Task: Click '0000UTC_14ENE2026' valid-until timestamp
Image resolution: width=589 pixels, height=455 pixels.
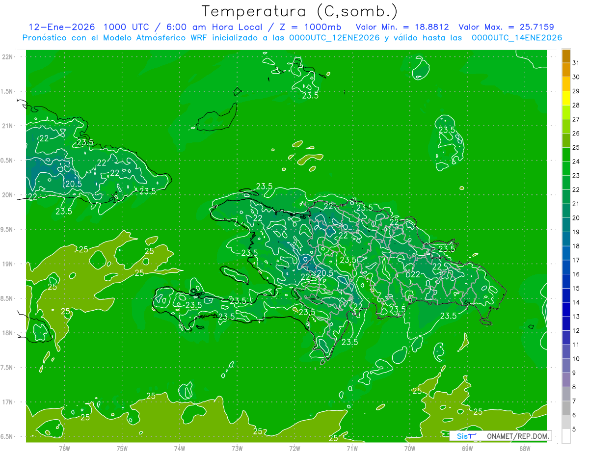Action: 517,38
